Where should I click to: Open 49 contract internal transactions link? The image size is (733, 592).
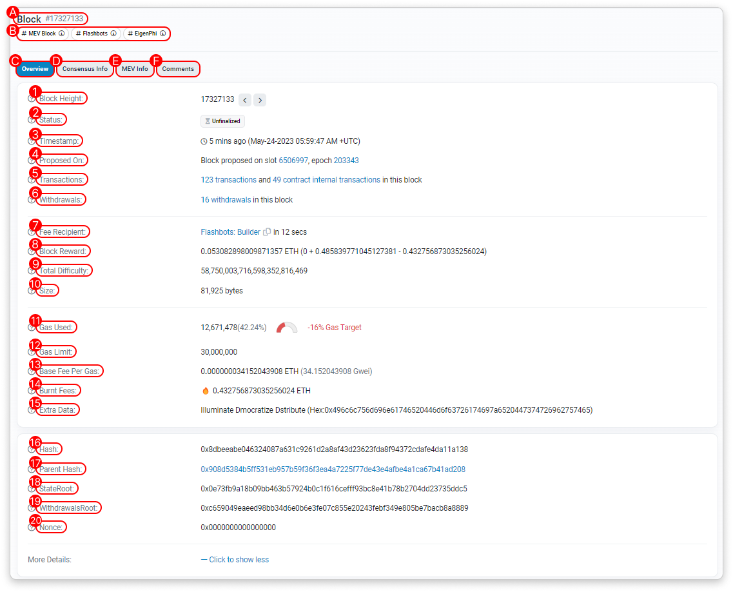[x=326, y=180]
